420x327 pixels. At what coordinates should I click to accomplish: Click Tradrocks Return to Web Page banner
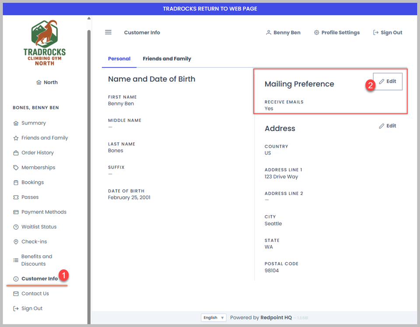[x=210, y=9]
